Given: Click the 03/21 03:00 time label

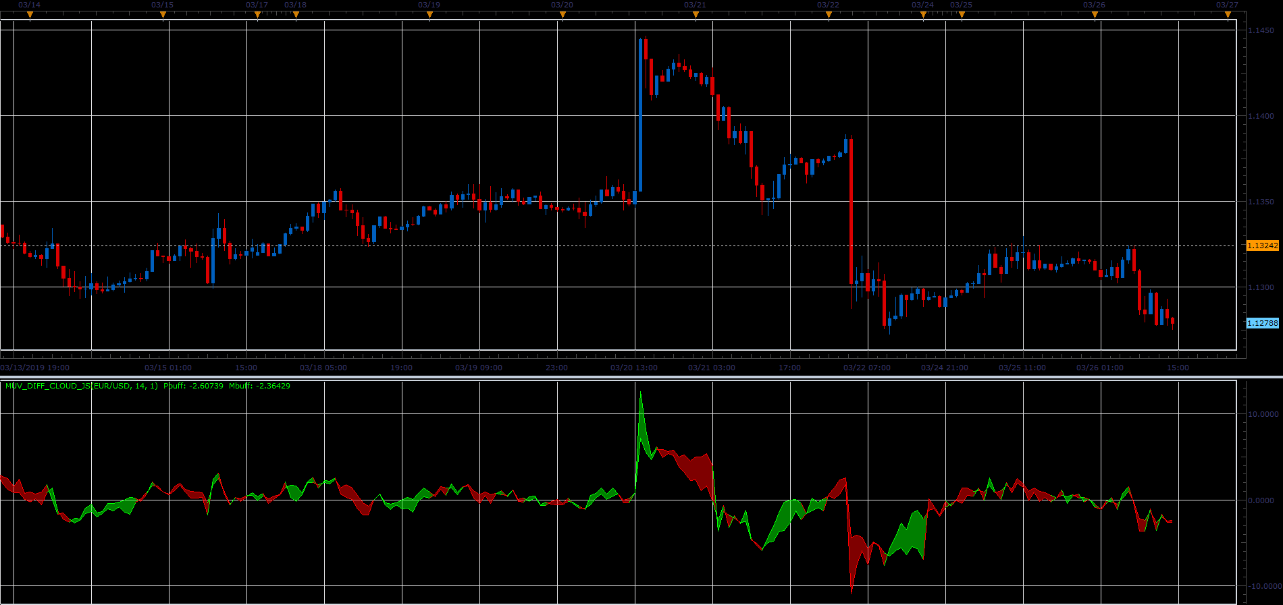Looking at the screenshot, I should [x=712, y=368].
